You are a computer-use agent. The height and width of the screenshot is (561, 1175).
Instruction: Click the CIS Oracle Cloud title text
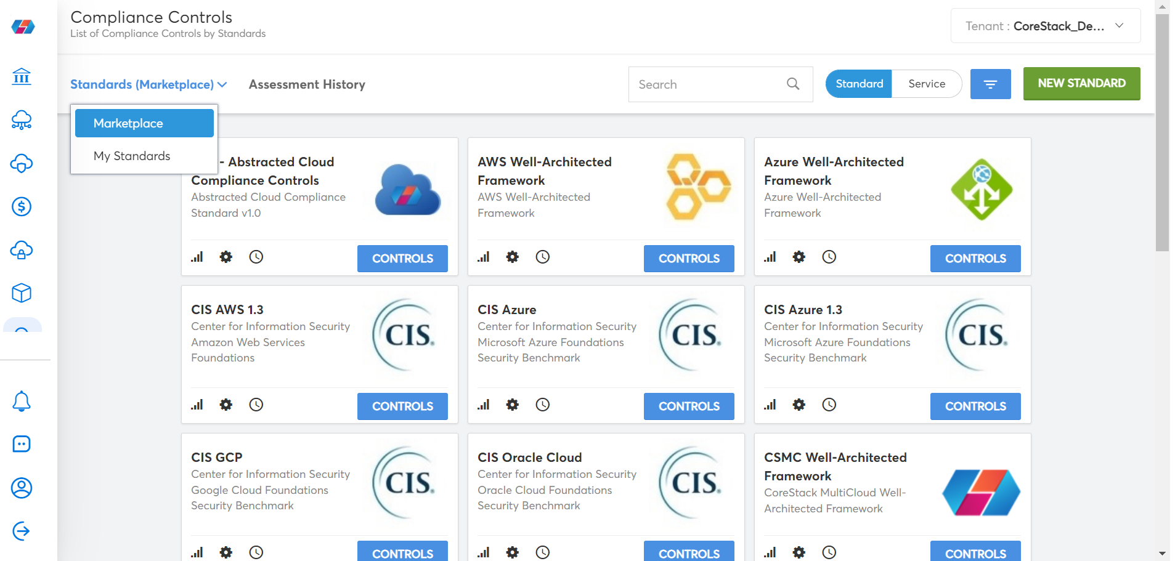pos(529,458)
